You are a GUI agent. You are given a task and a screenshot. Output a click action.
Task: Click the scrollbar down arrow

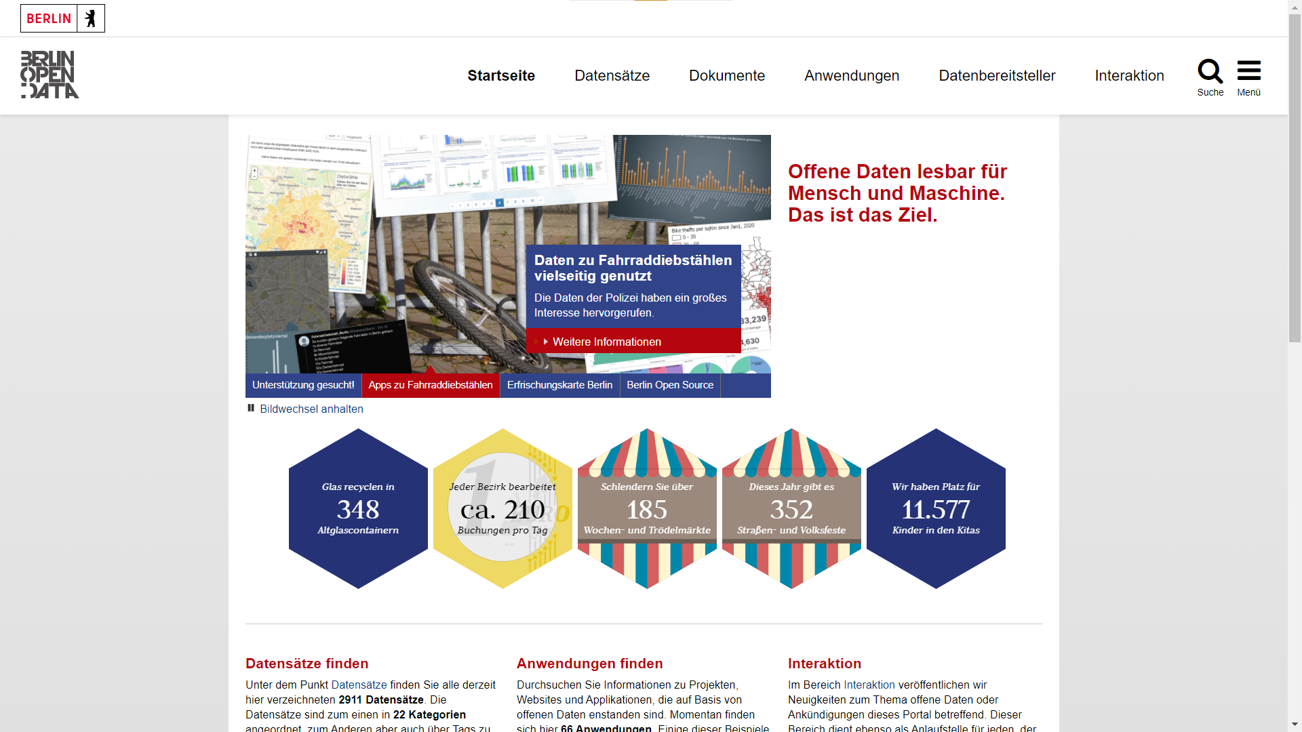coord(1295,725)
